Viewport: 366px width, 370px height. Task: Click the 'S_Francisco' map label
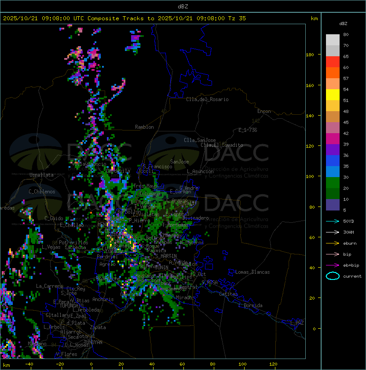click(x=157, y=167)
